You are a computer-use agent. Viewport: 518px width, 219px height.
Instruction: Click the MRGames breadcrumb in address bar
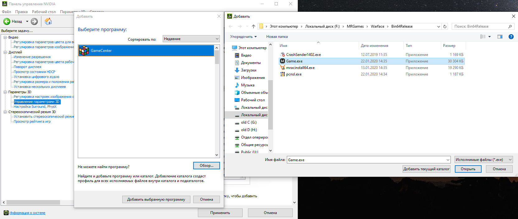pyautogui.click(x=355, y=26)
